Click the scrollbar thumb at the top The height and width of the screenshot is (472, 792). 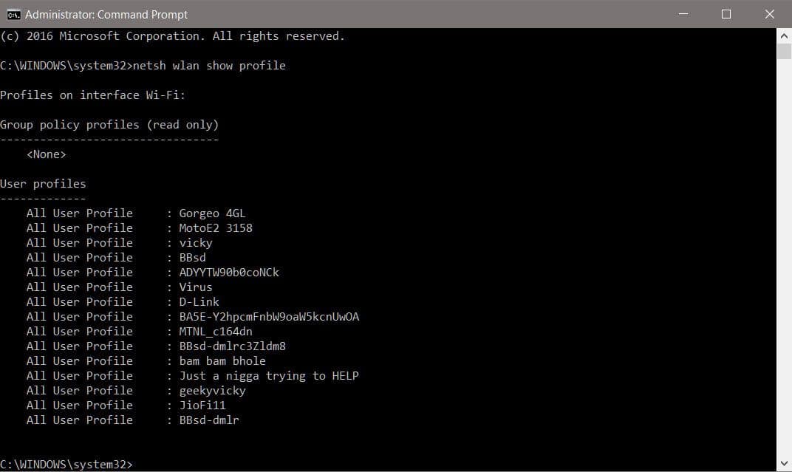pyautogui.click(x=784, y=52)
